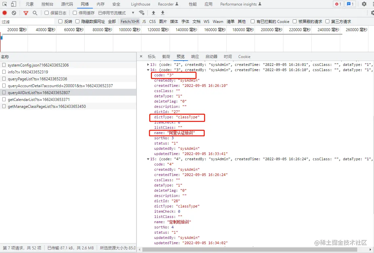Open network conditions wifi icon
Viewport: 374px width, 253px height.
point(142,13)
